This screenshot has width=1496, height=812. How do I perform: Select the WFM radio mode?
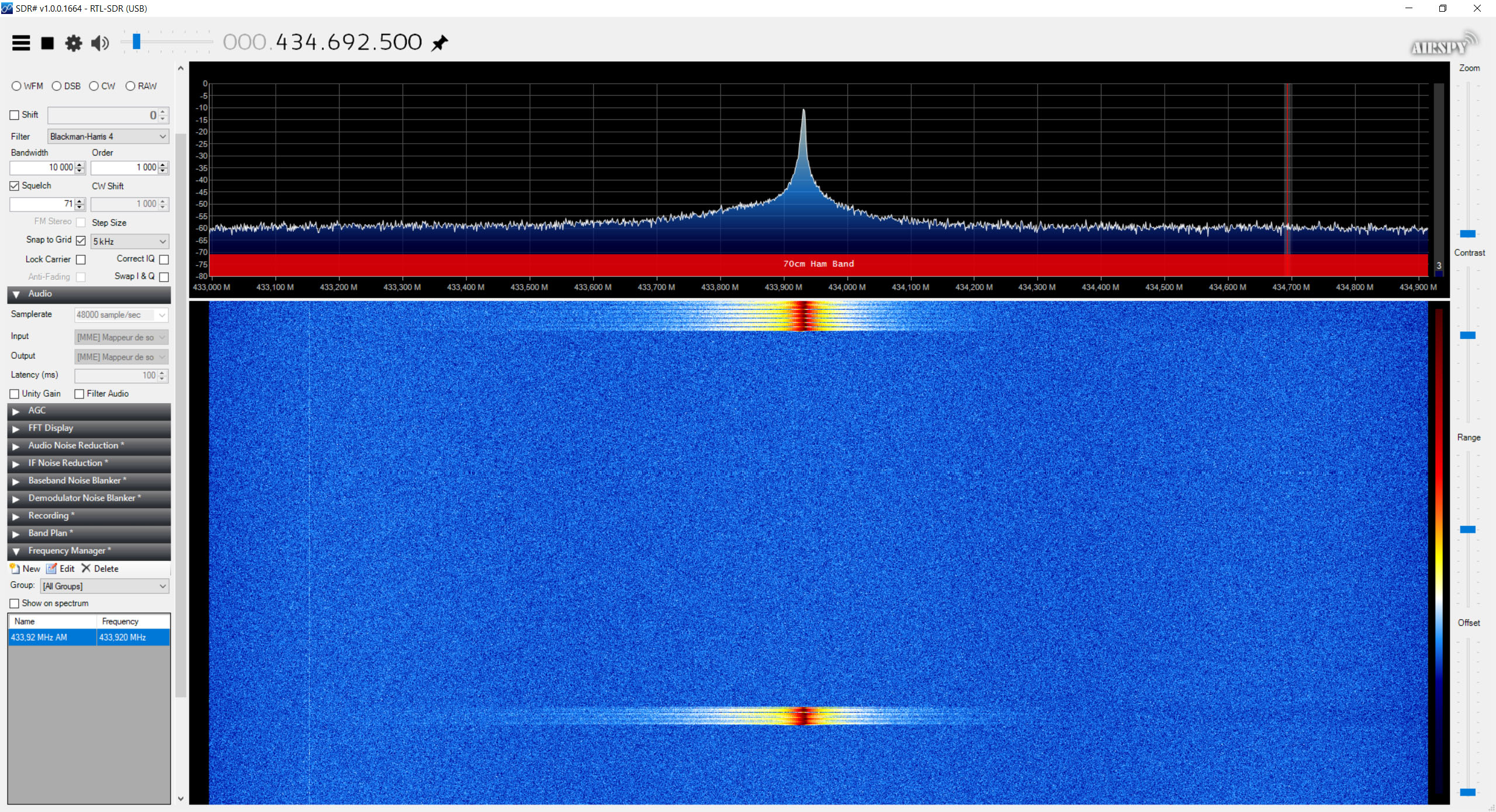click(17, 86)
